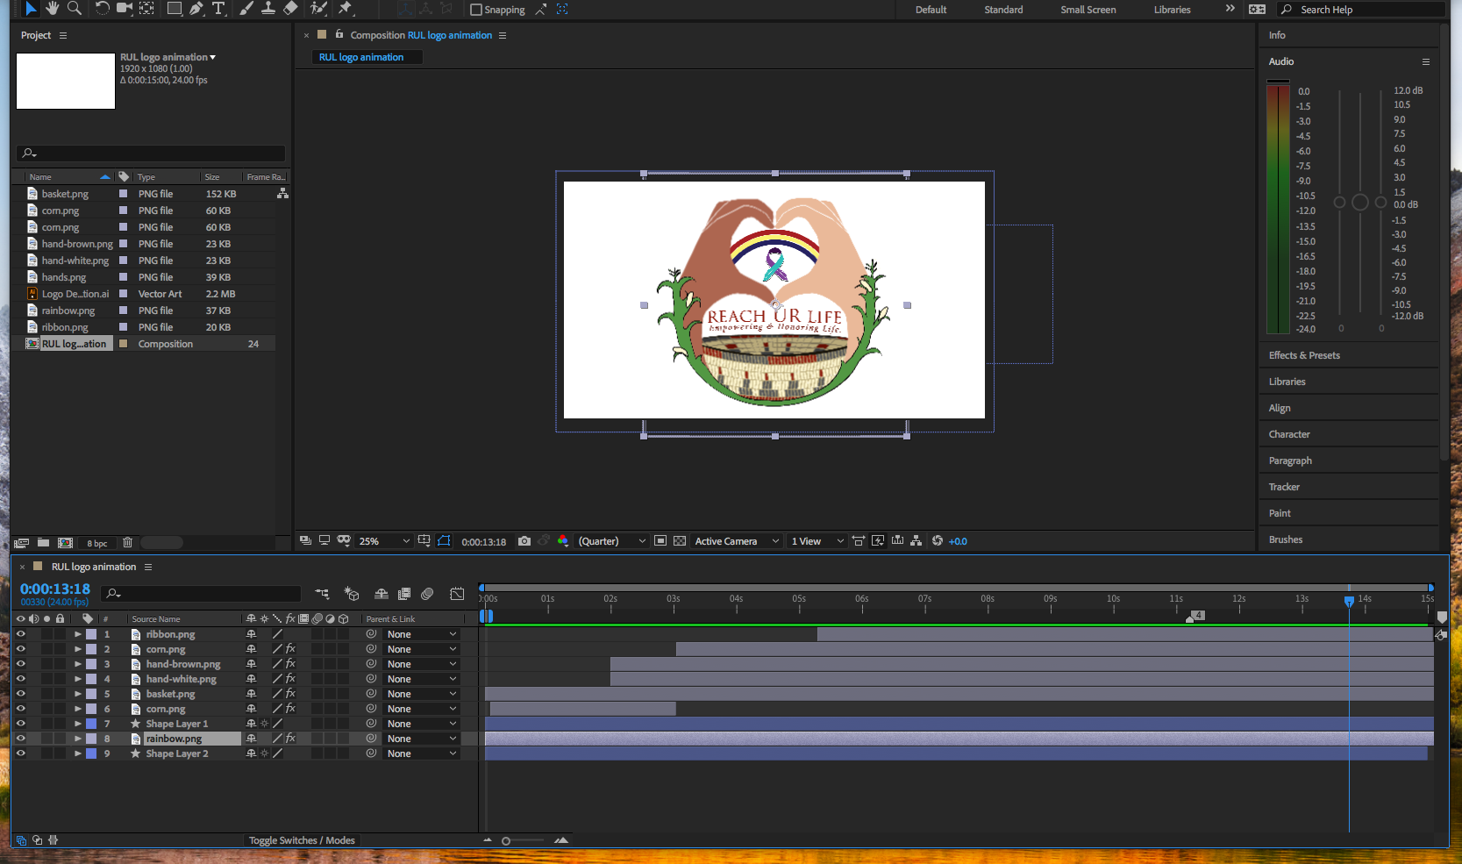Select the Clone Stamp tool
1462x864 pixels.
pyautogui.click(x=268, y=9)
